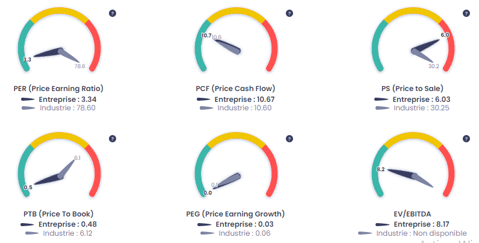Click the 8.2 marker on the EV/EBITDA gauge
The height and width of the screenshot is (243, 479).
(381, 169)
